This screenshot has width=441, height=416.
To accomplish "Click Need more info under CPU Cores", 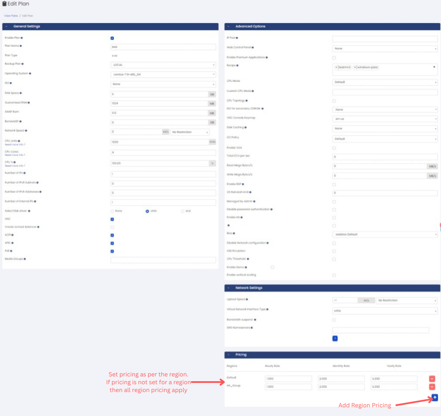I will [x=14, y=154].
